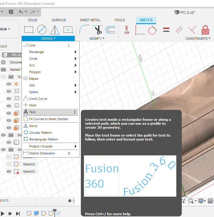Choose Sketch Dimension menu entry
The width and height of the screenshot is (214, 217).
point(50,153)
